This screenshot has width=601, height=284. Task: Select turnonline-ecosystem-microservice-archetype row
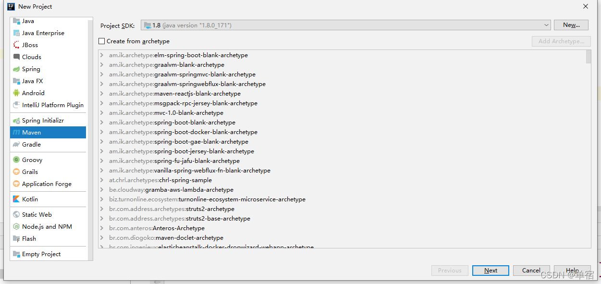tap(342, 199)
